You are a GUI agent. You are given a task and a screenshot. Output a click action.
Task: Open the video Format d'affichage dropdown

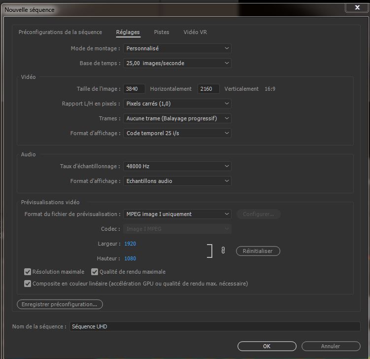click(x=177, y=133)
